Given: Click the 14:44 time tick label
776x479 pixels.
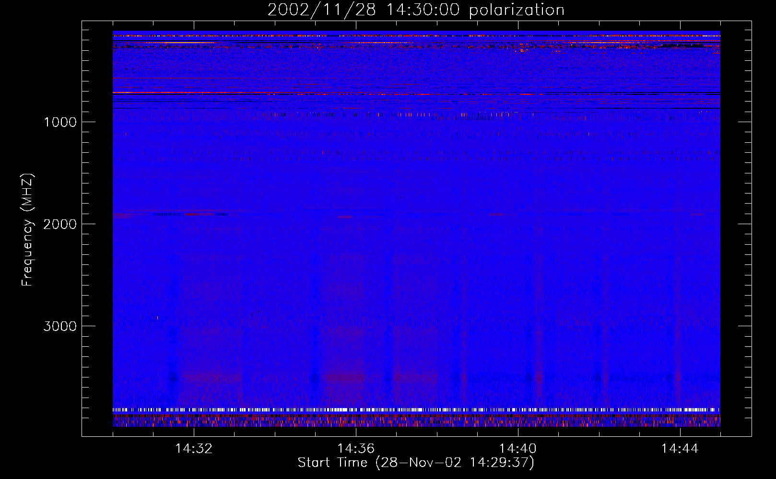Looking at the screenshot, I should [680, 449].
